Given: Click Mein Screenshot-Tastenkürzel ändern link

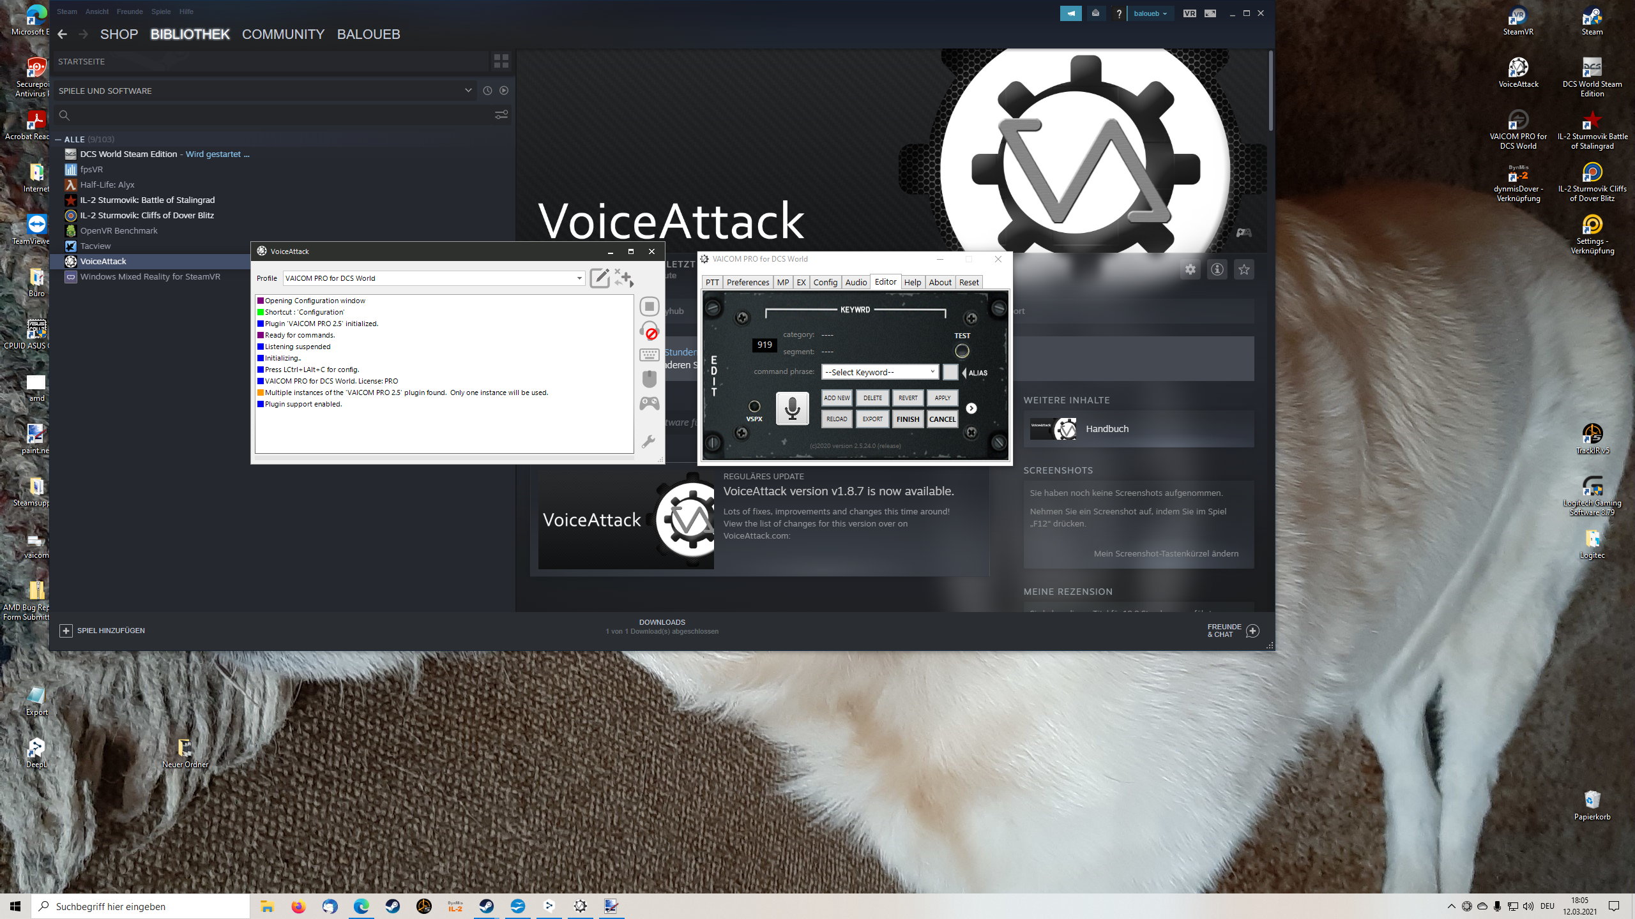Looking at the screenshot, I should tap(1166, 554).
